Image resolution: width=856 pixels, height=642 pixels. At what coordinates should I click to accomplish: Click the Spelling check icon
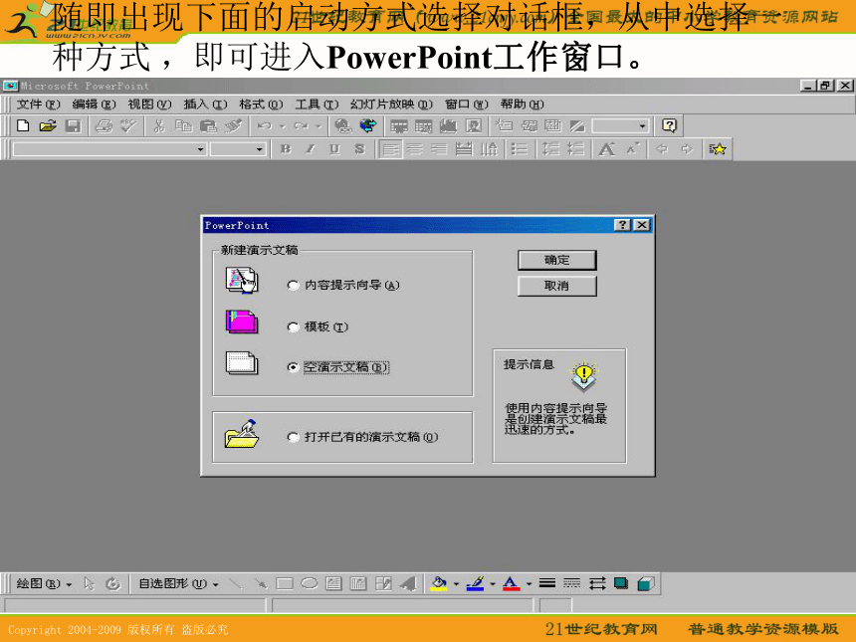(x=128, y=126)
